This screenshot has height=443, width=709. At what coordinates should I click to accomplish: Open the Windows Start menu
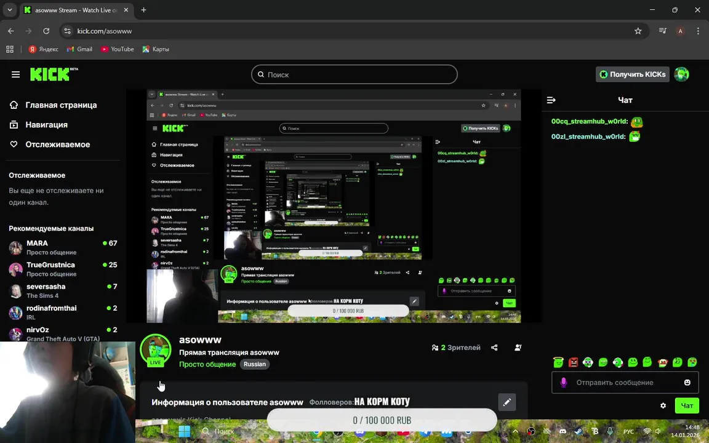(184, 431)
